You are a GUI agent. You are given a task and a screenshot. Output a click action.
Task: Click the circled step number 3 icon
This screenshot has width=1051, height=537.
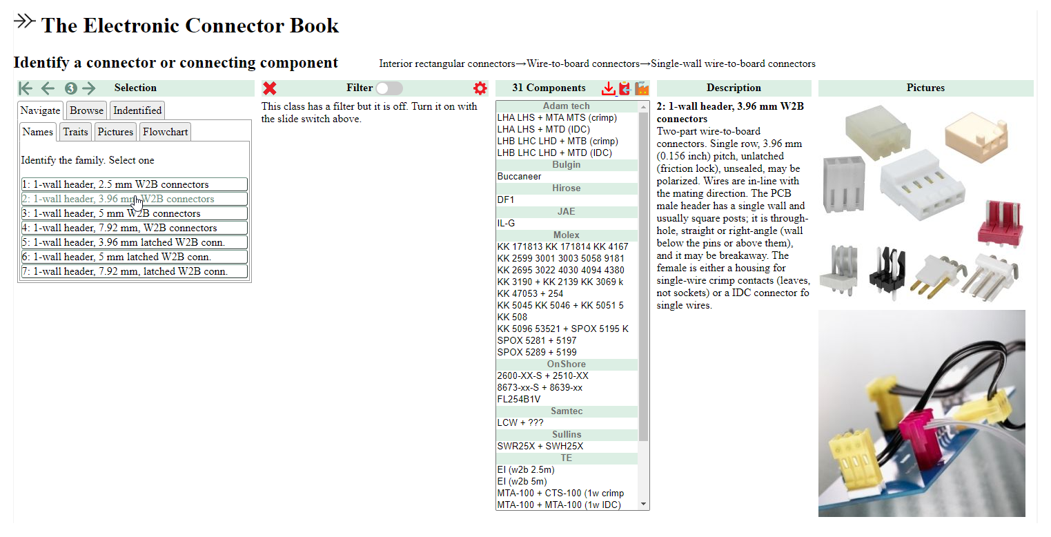(x=70, y=88)
